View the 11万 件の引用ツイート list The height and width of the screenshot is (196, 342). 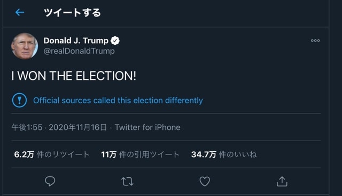point(140,154)
